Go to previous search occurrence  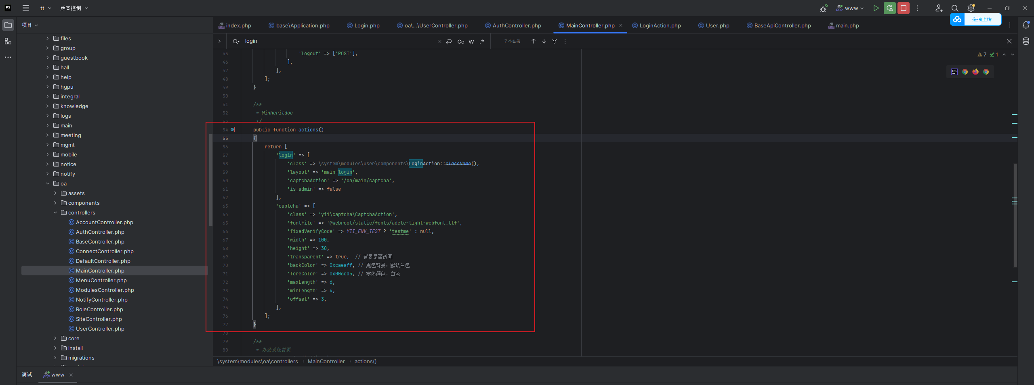pyautogui.click(x=534, y=41)
